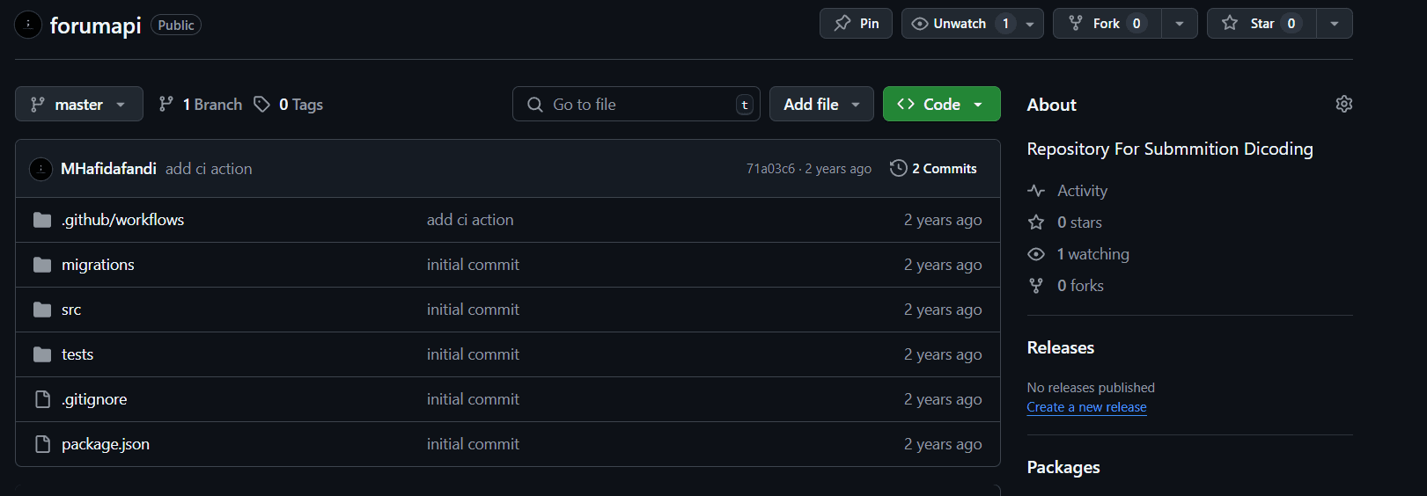
Task: Click the branch icon beside 1 Branch
Action: 166,105
